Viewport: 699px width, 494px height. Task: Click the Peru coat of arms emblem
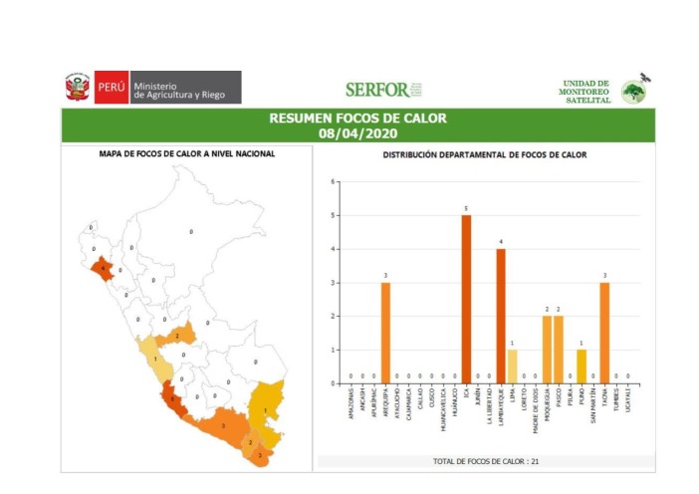click(x=77, y=88)
